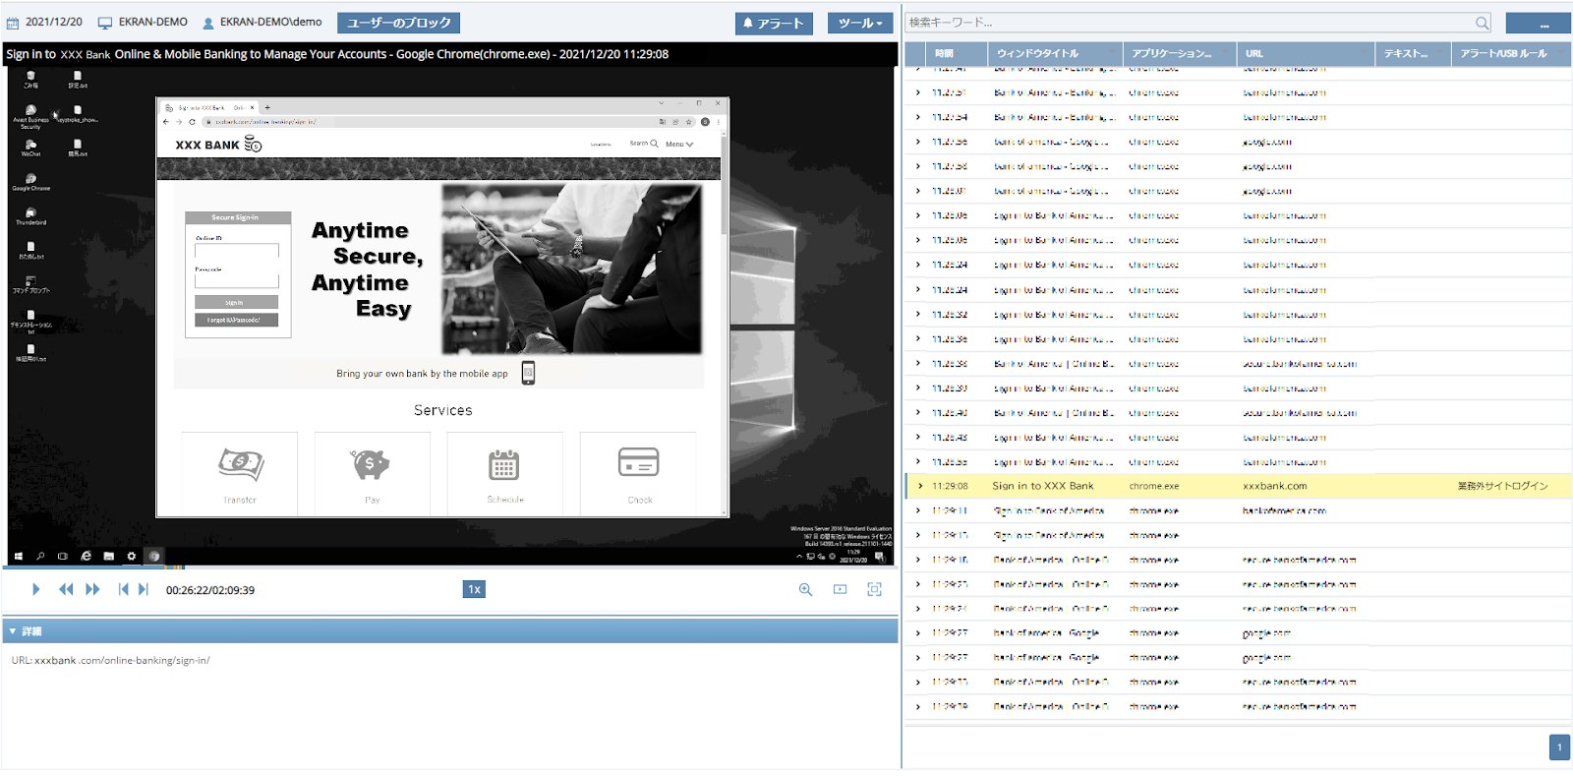
Task: Click the taskbar search icon in recording
Action: click(x=40, y=557)
